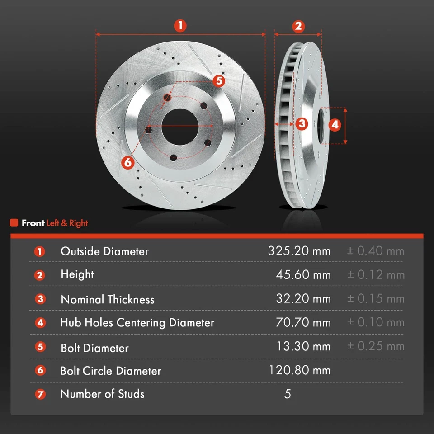Click the center hub hole of front rotor
The image size is (434, 434).
point(180,127)
